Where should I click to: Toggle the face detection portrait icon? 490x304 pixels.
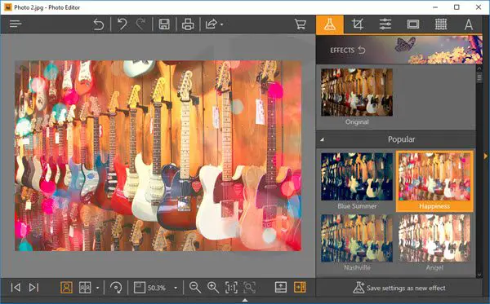(66, 288)
